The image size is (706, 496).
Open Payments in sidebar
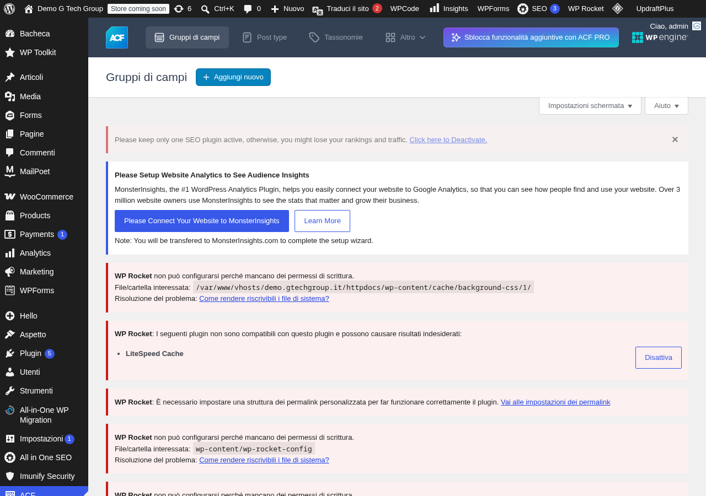pyautogui.click(x=44, y=234)
